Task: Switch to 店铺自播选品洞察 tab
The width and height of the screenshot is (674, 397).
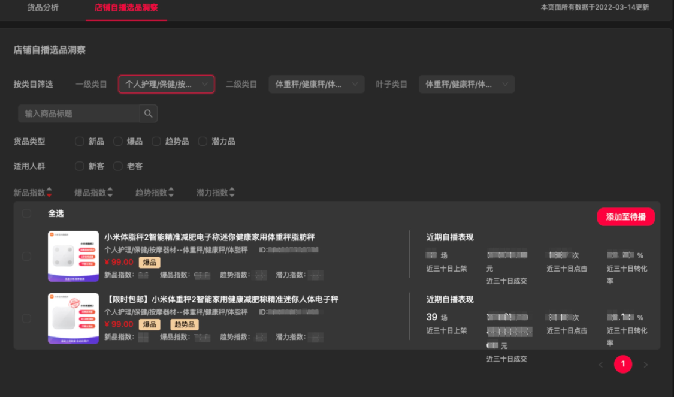Action: pos(126,8)
